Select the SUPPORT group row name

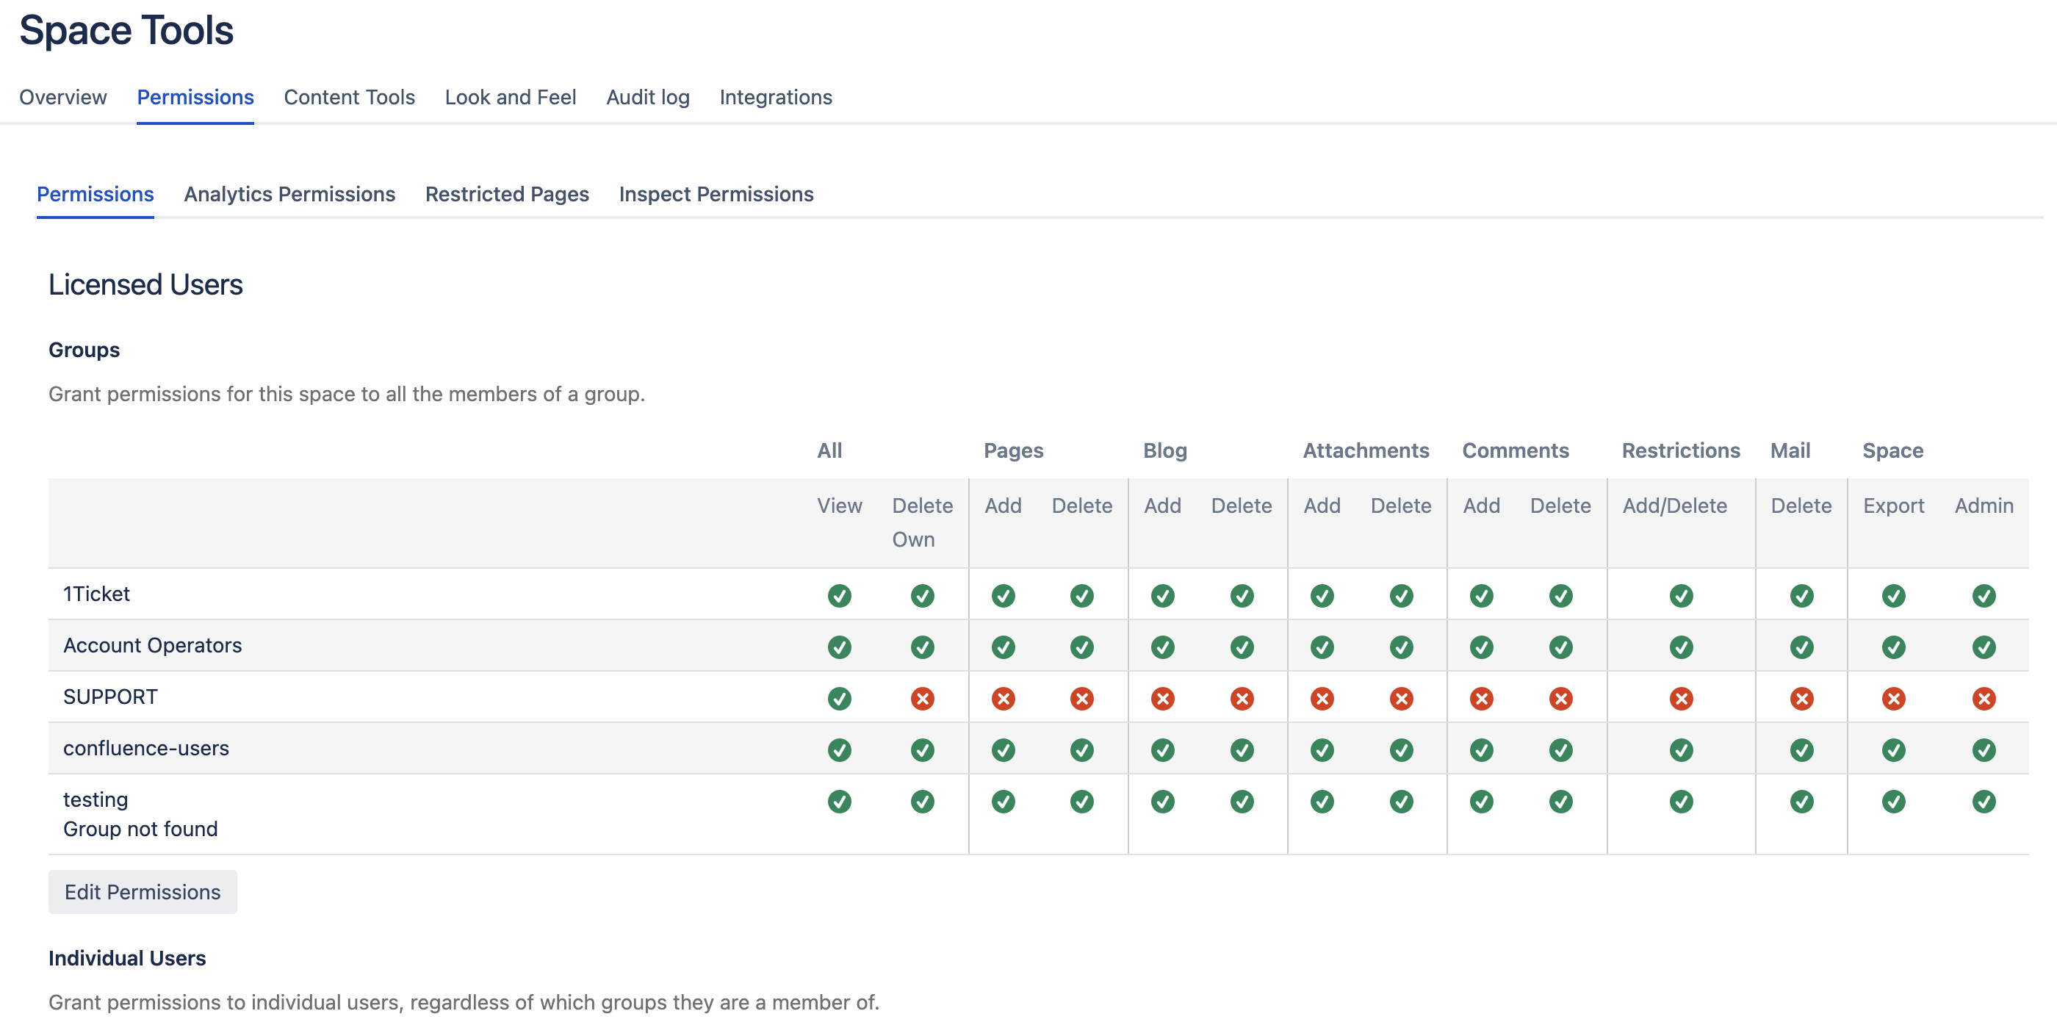[x=110, y=697]
